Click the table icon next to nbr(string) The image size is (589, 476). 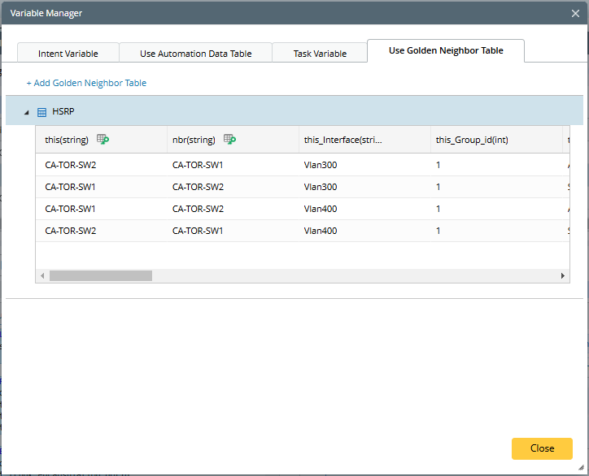point(230,140)
